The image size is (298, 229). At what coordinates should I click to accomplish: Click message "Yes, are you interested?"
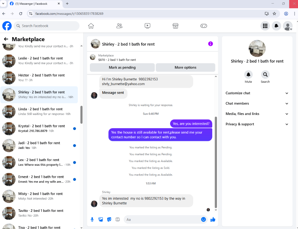(x=191, y=124)
